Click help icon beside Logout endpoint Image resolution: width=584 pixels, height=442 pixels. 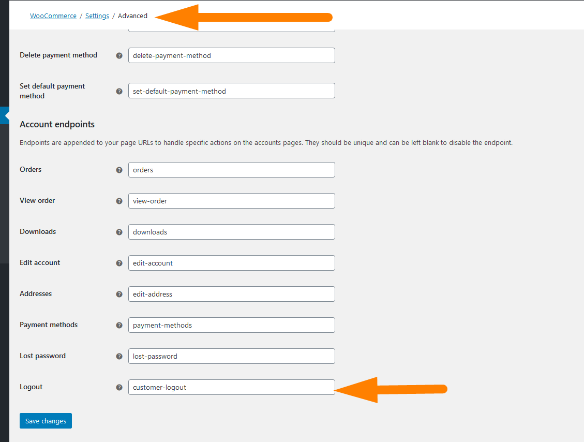[119, 387]
